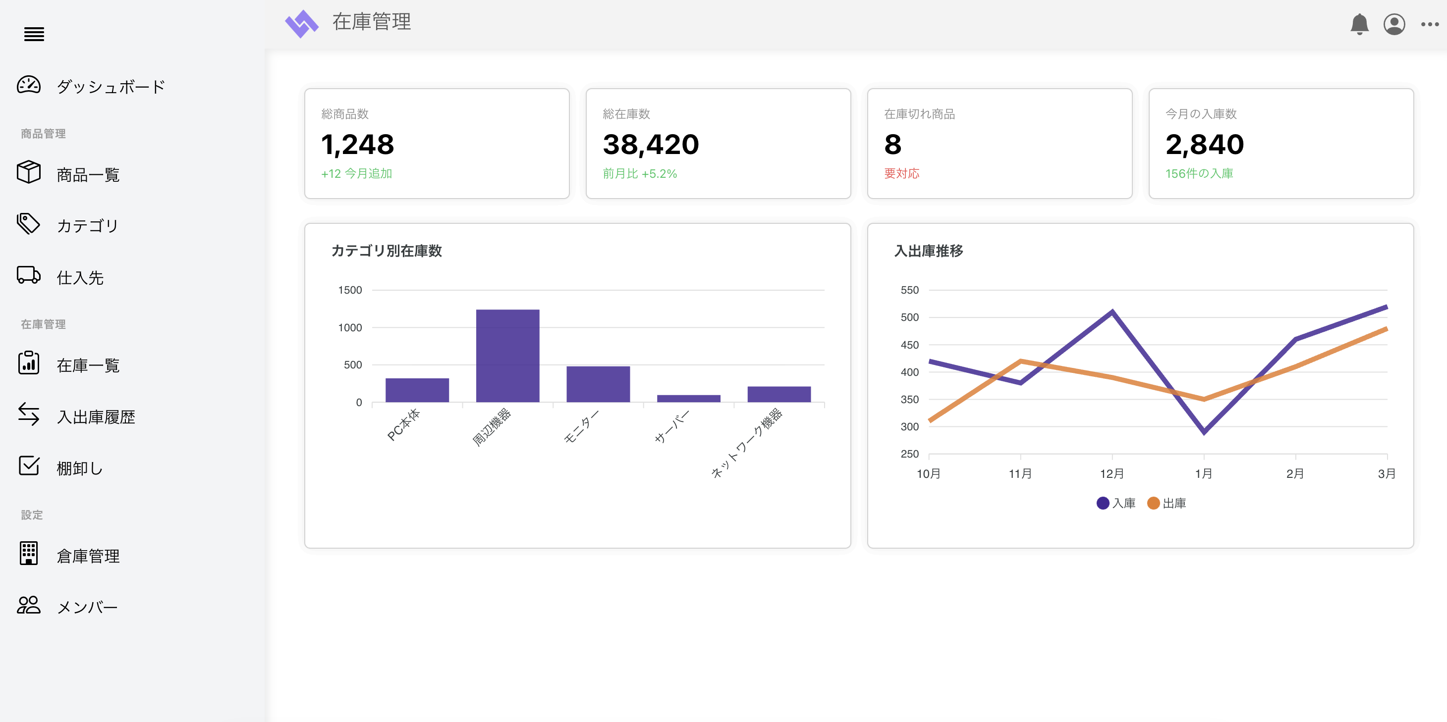1447x722 pixels.
Task: Click the 商品一覧 box icon
Action: (29, 173)
